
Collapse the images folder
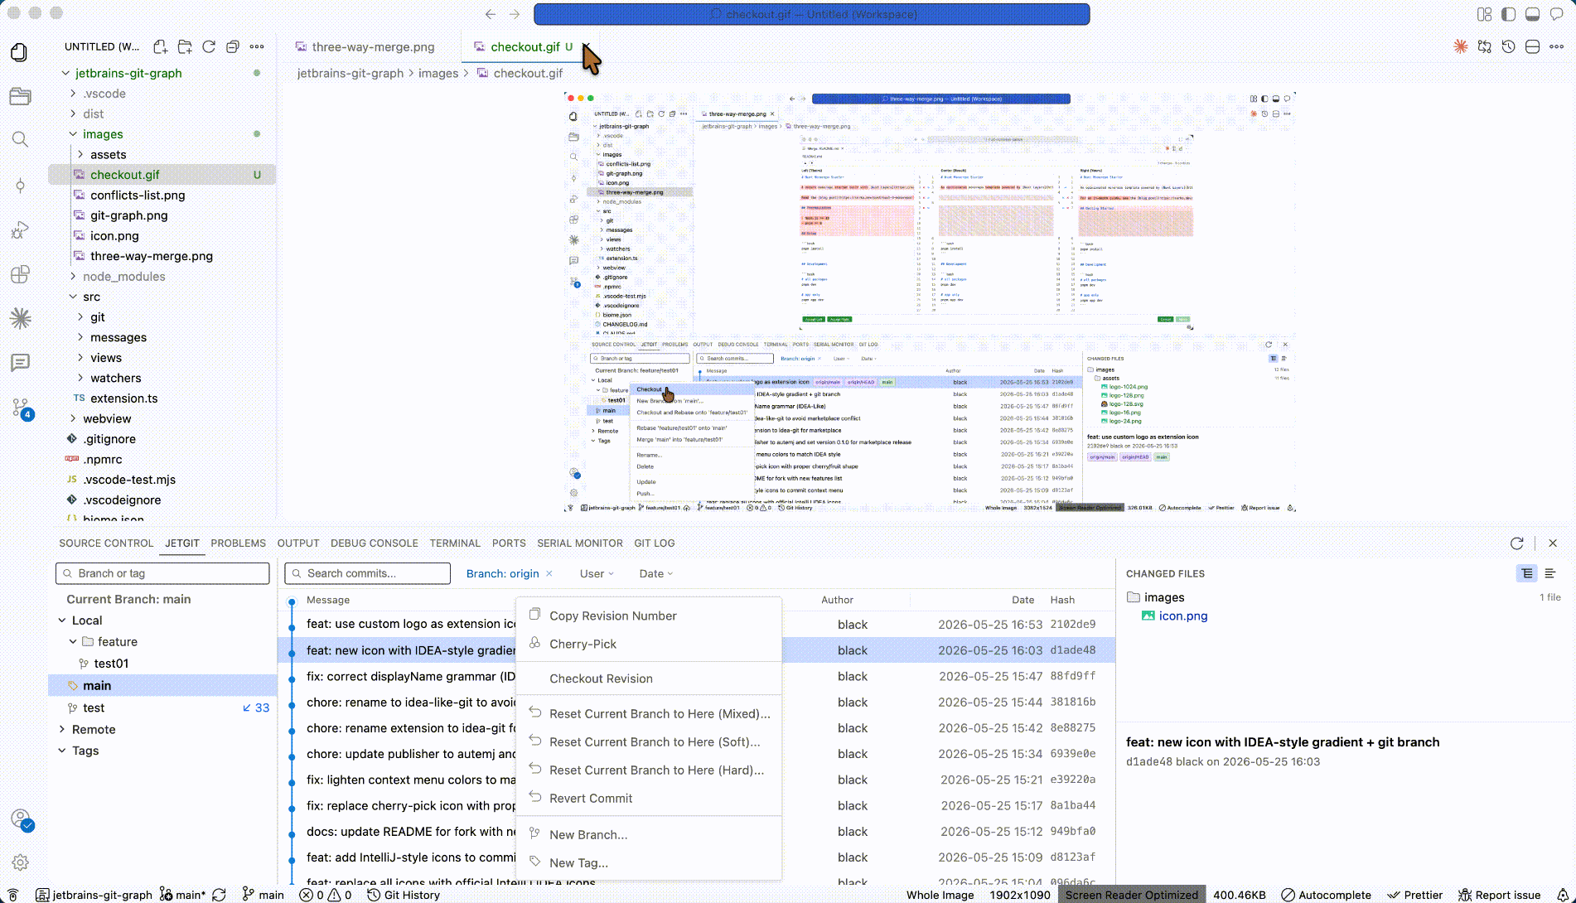pos(73,134)
